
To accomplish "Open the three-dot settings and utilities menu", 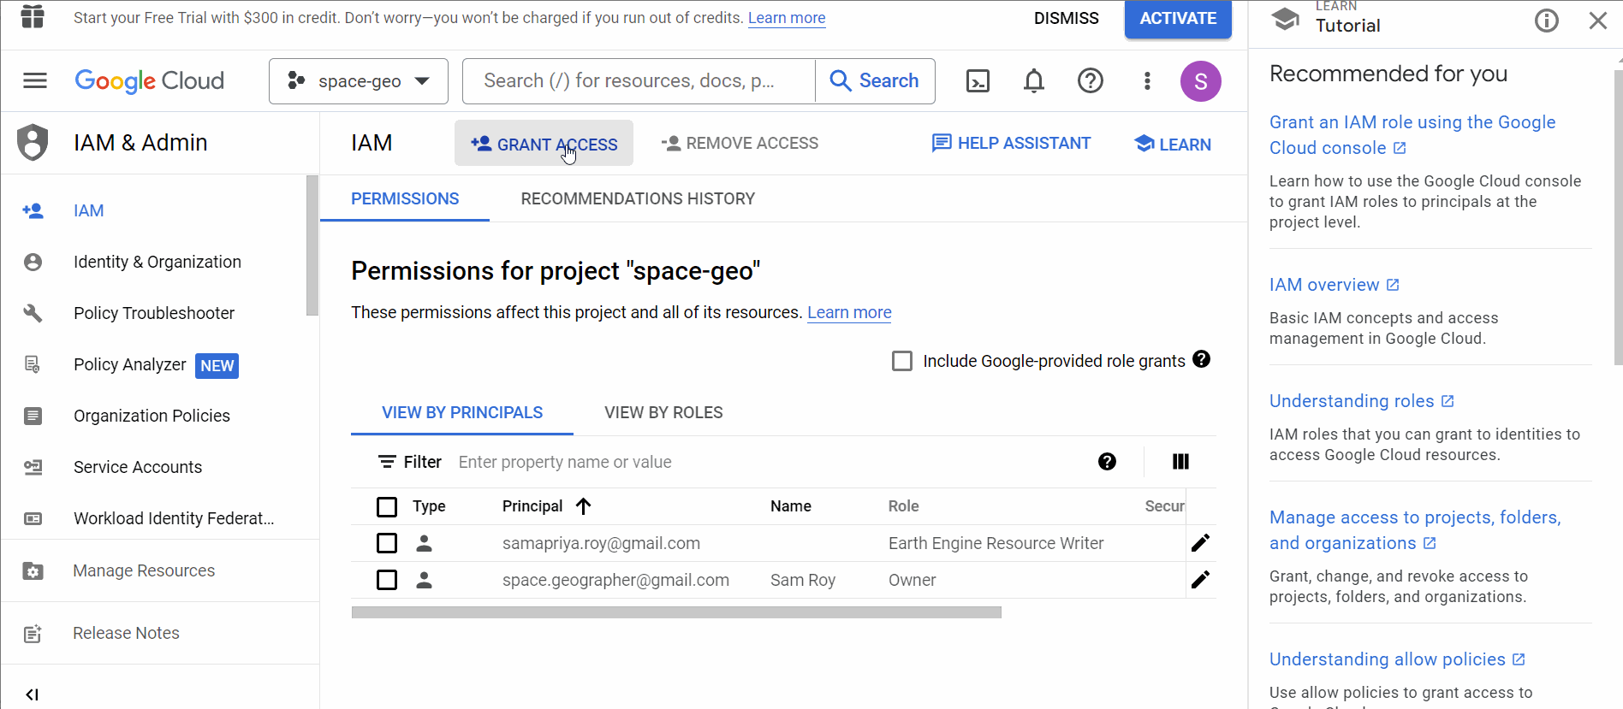I will [1147, 80].
